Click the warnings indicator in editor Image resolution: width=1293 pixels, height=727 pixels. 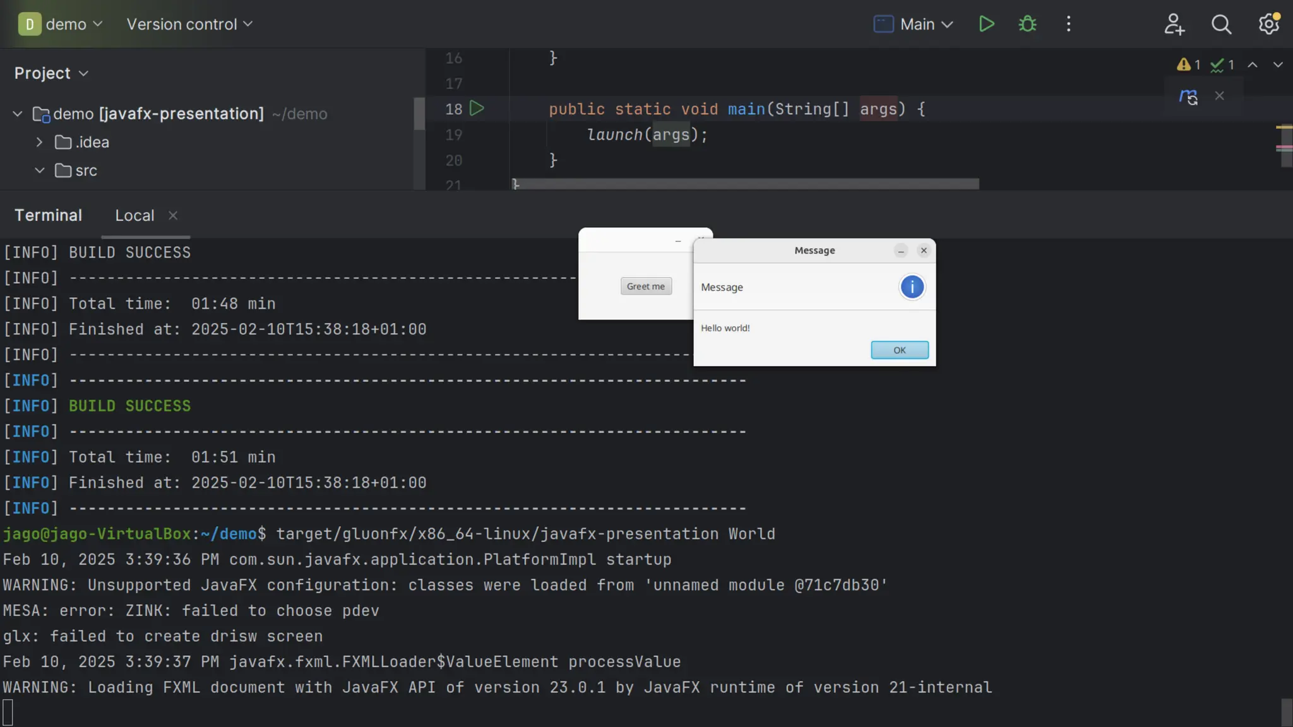tap(1188, 64)
